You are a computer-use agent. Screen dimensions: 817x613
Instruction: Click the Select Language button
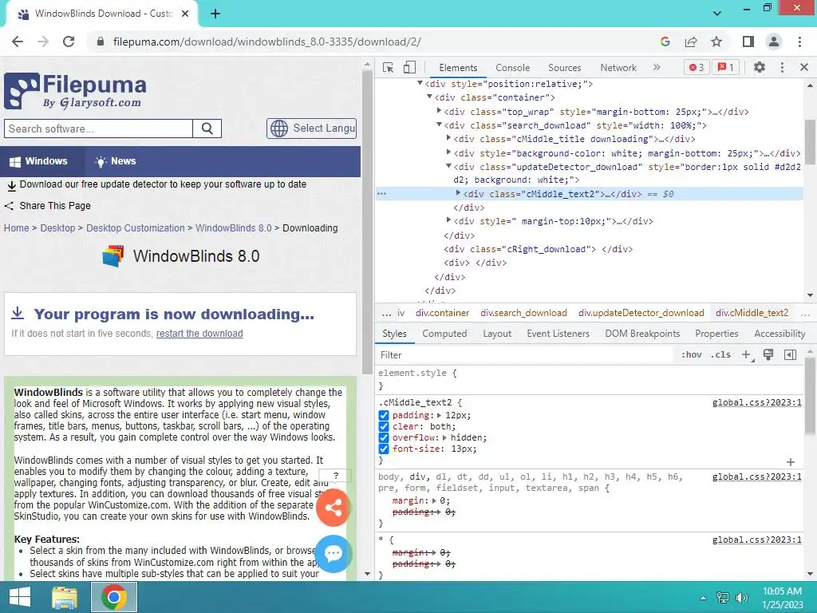(312, 129)
